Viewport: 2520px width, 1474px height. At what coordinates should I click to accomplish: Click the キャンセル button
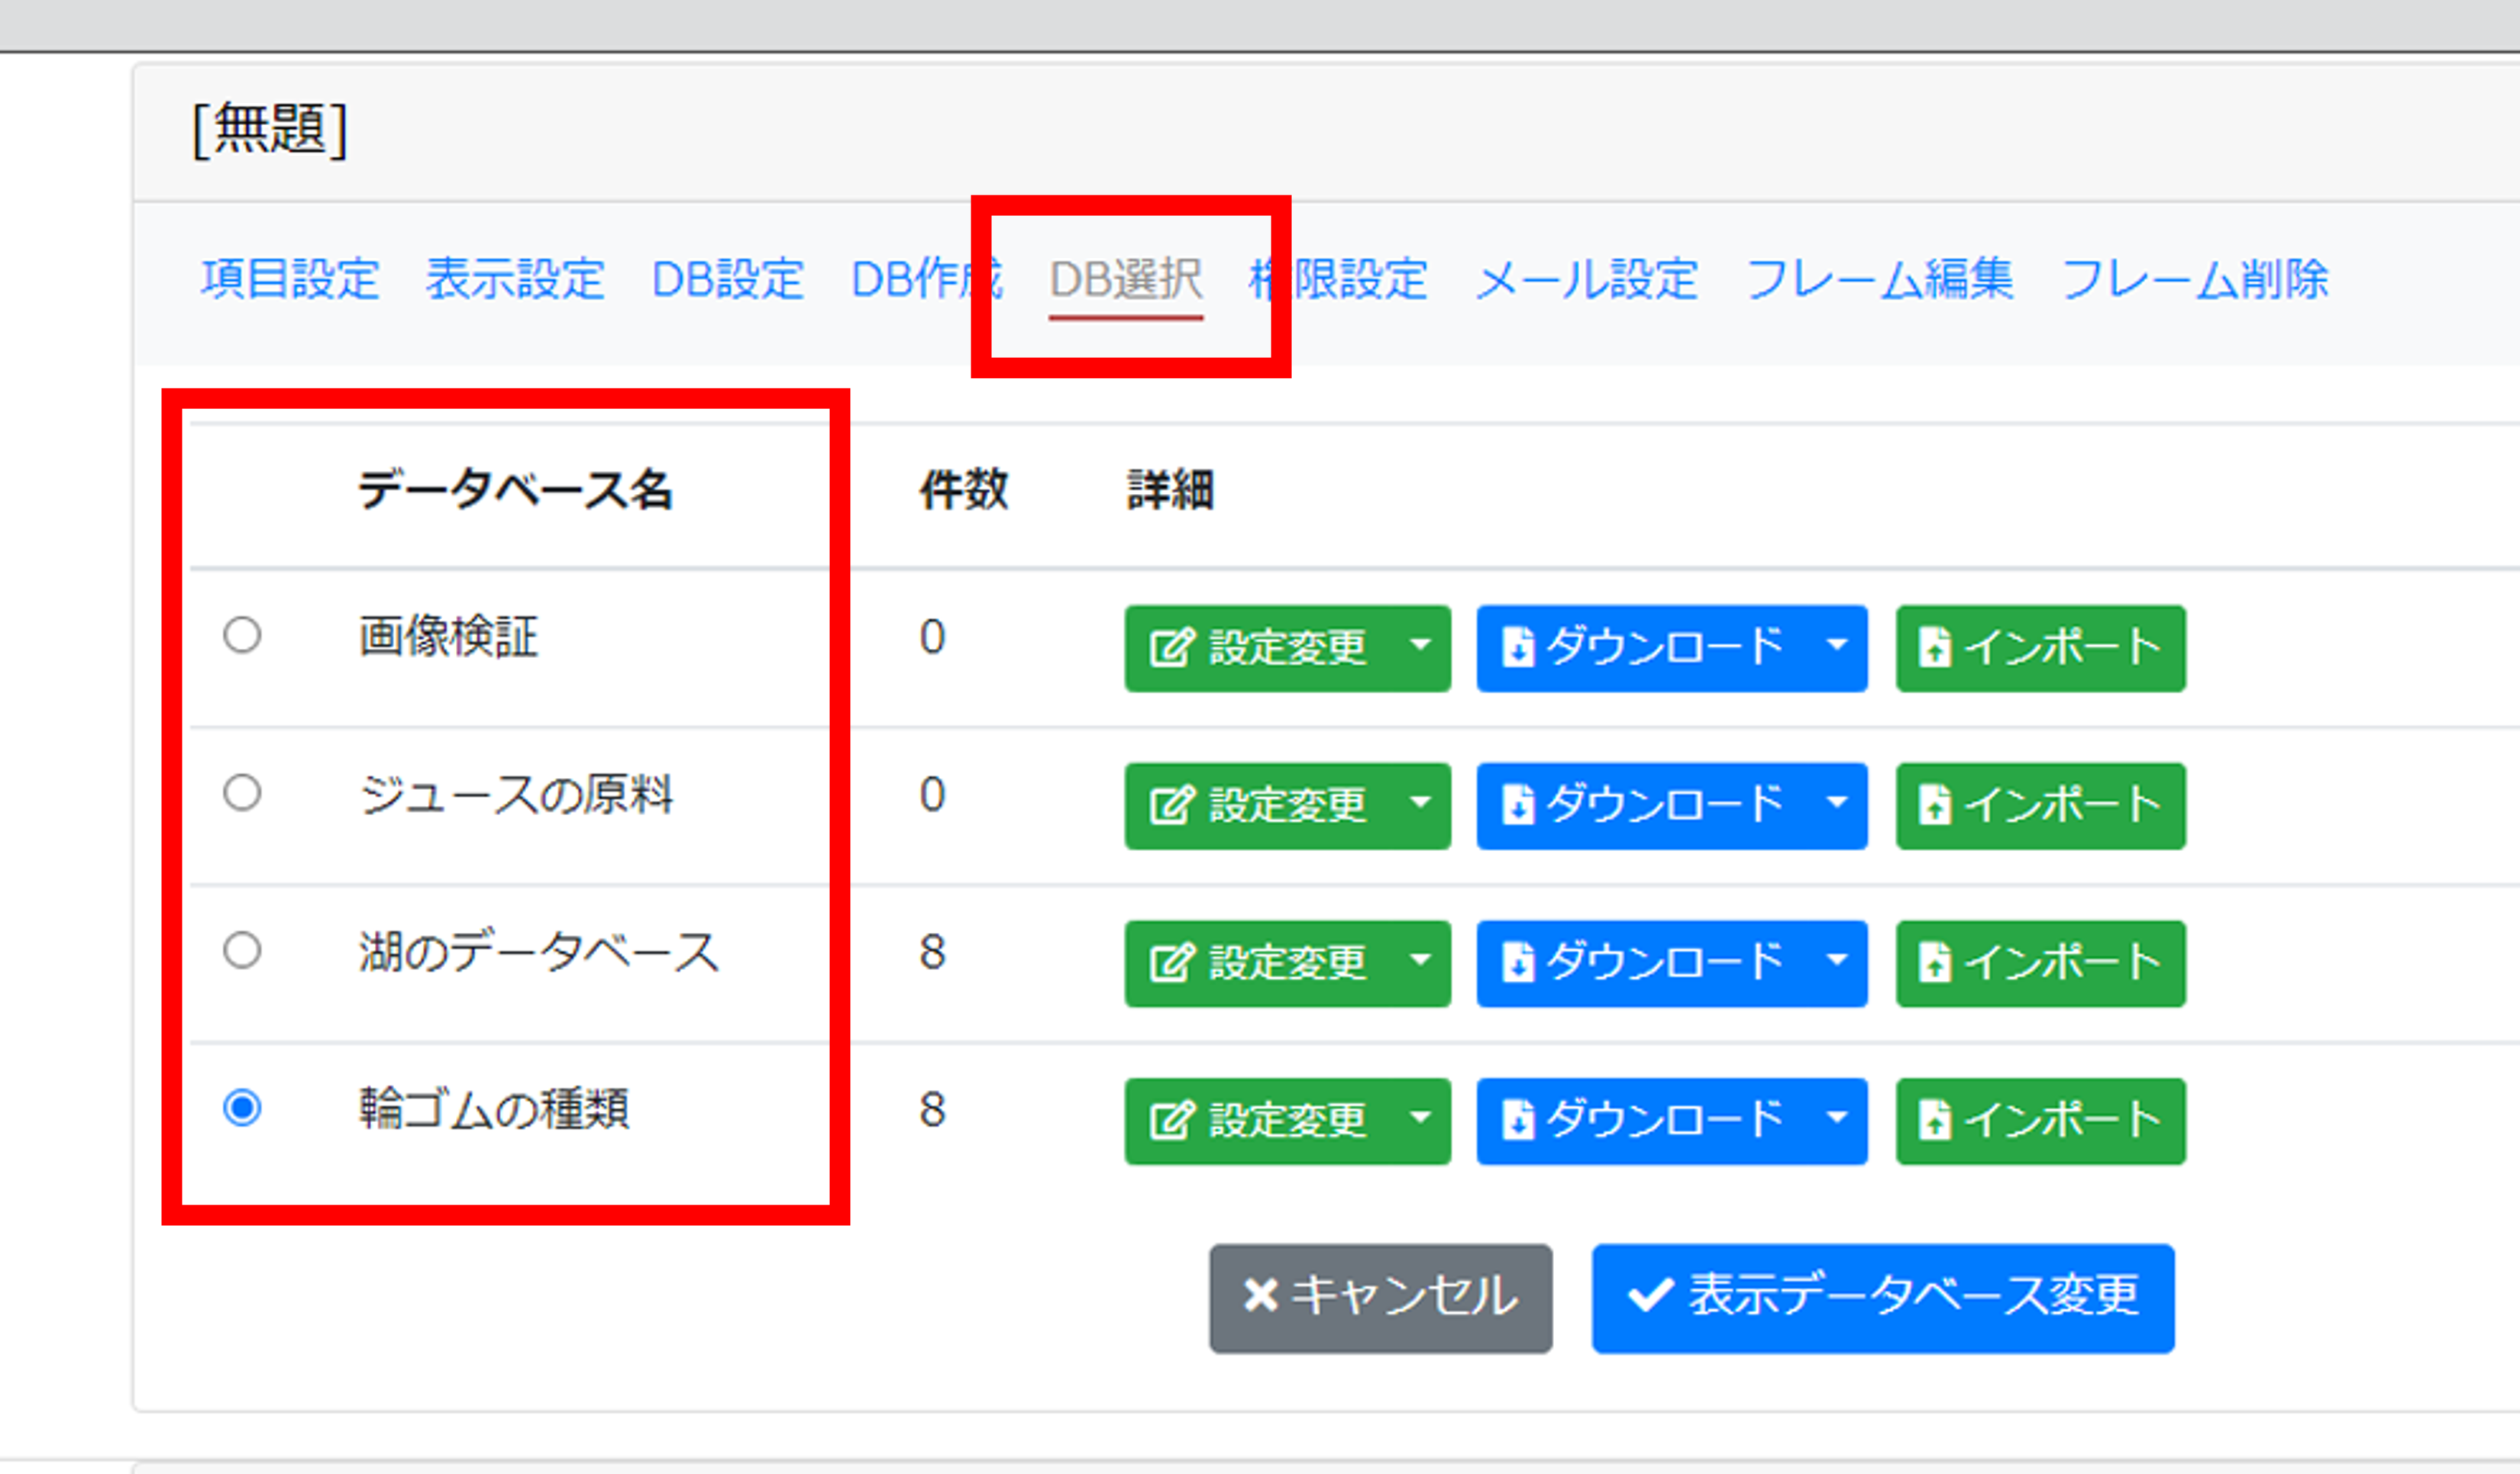click(1381, 1298)
